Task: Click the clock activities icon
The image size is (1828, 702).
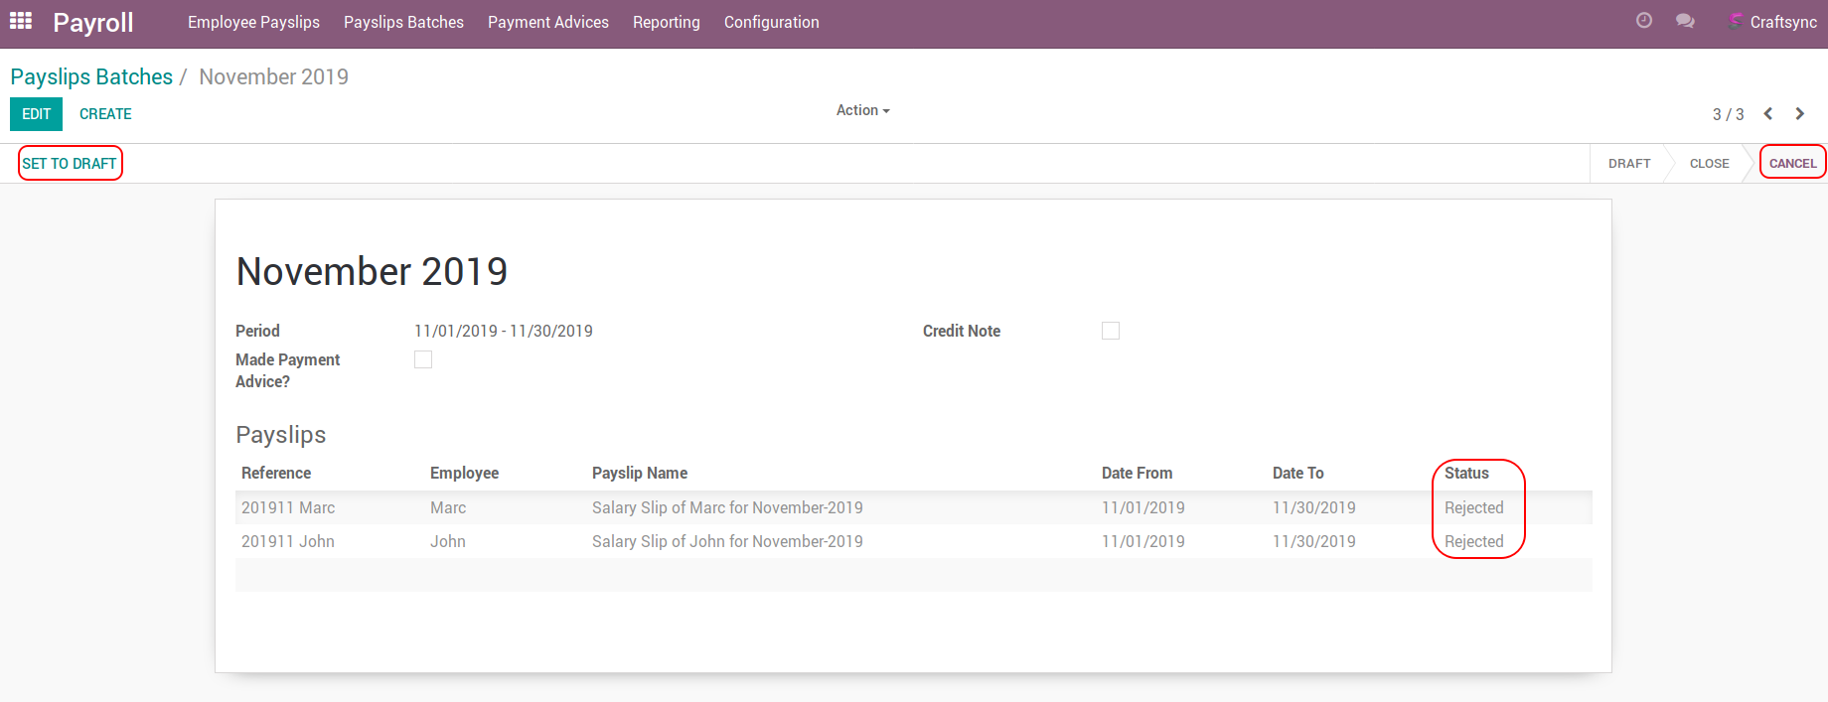Action: [x=1644, y=21]
